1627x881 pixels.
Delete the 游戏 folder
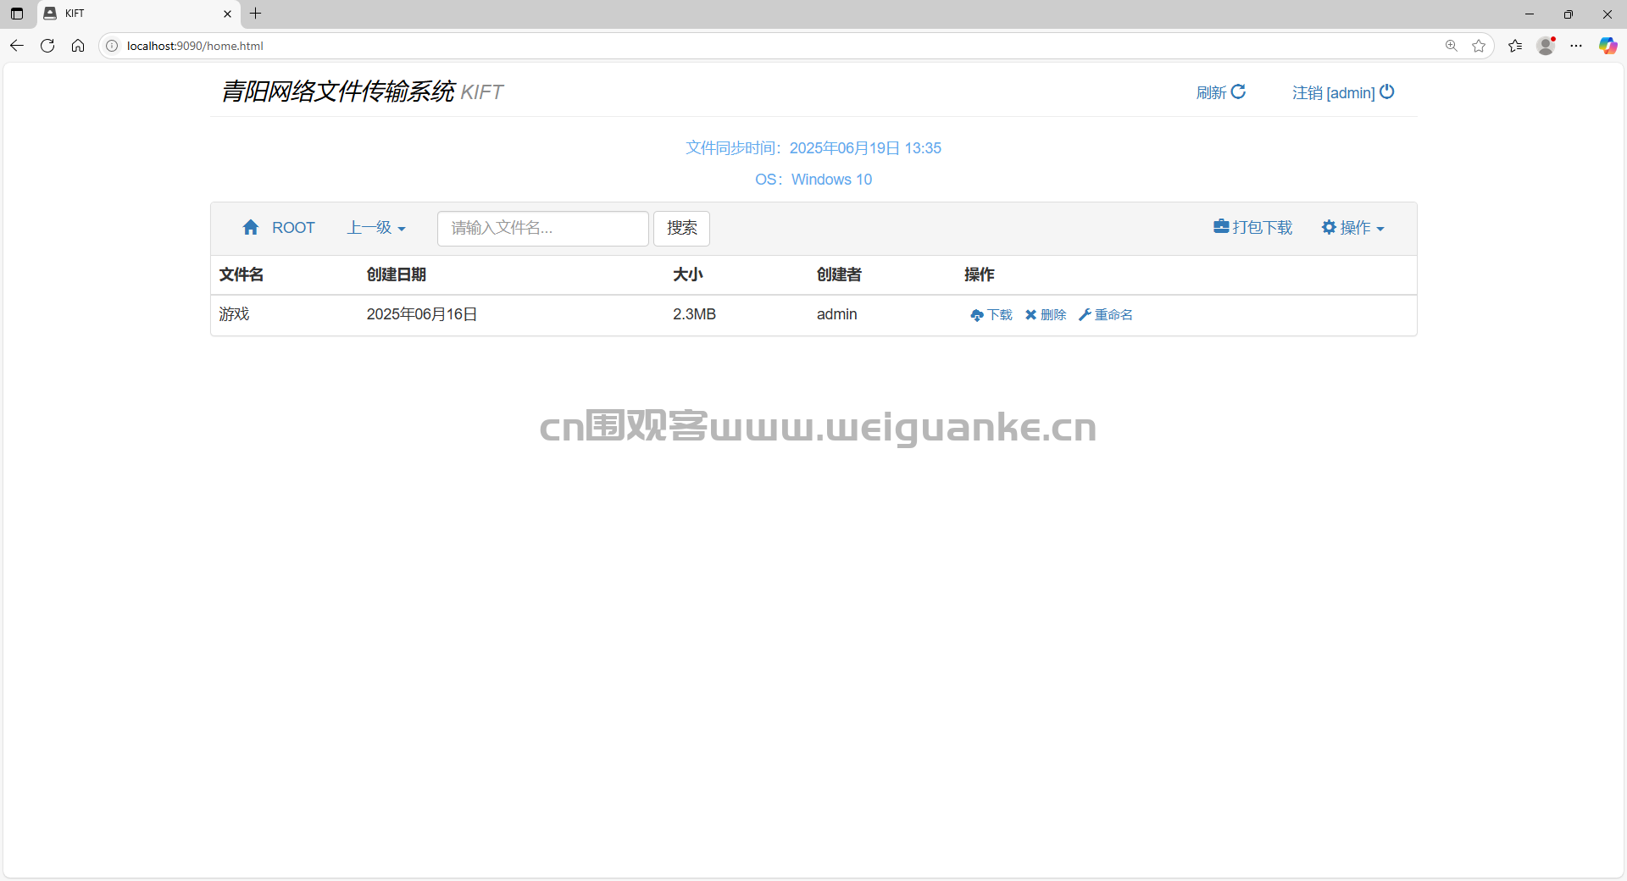point(1046,315)
